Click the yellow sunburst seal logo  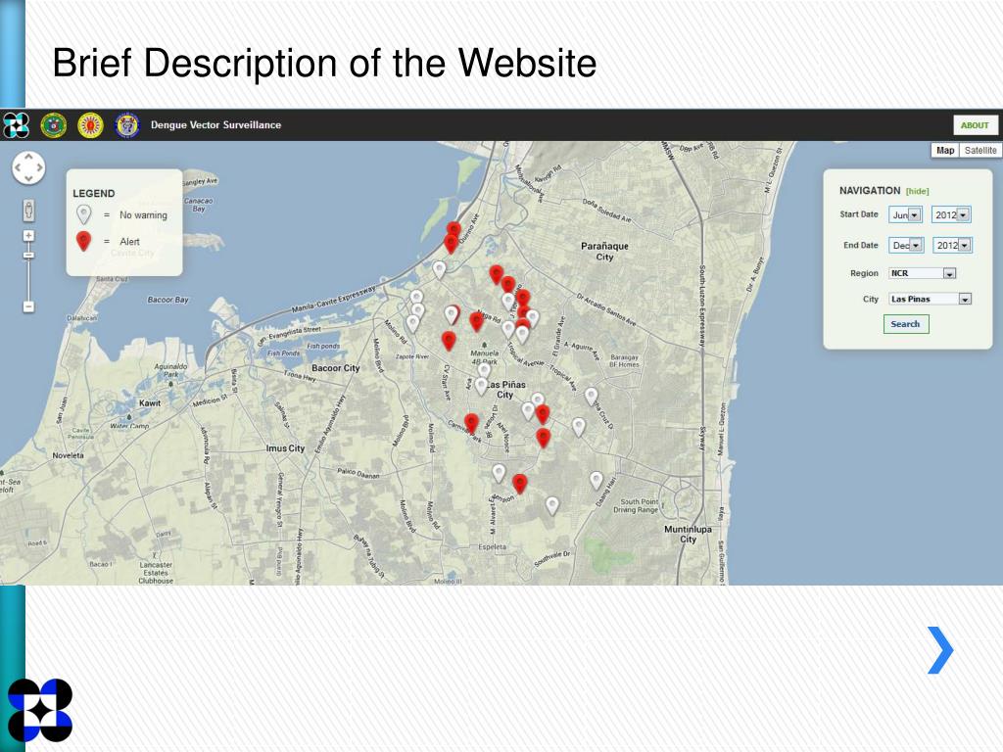[x=90, y=124]
